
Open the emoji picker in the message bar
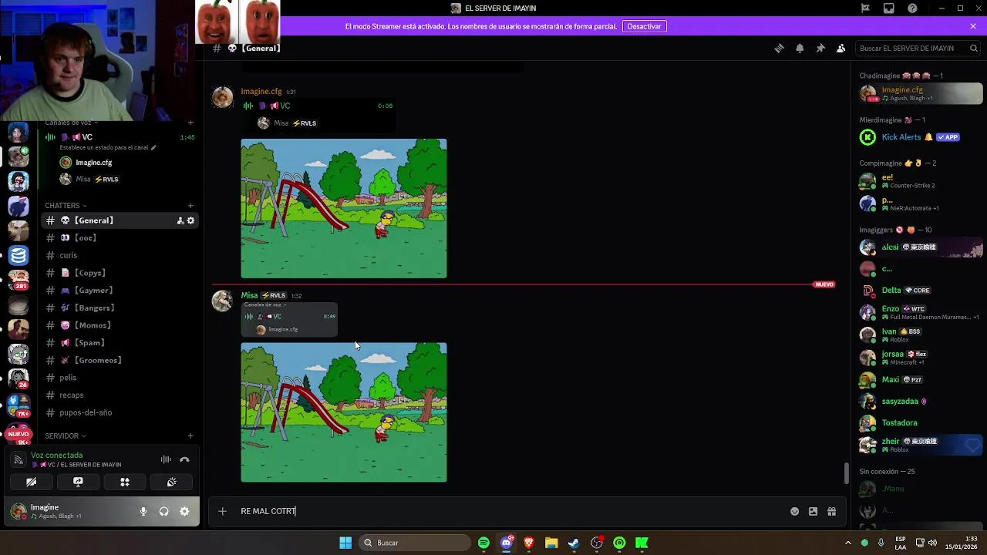(x=794, y=511)
